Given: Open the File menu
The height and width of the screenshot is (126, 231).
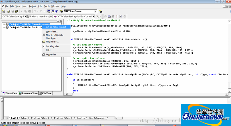Looking at the screenshot, I should [7, 6].
